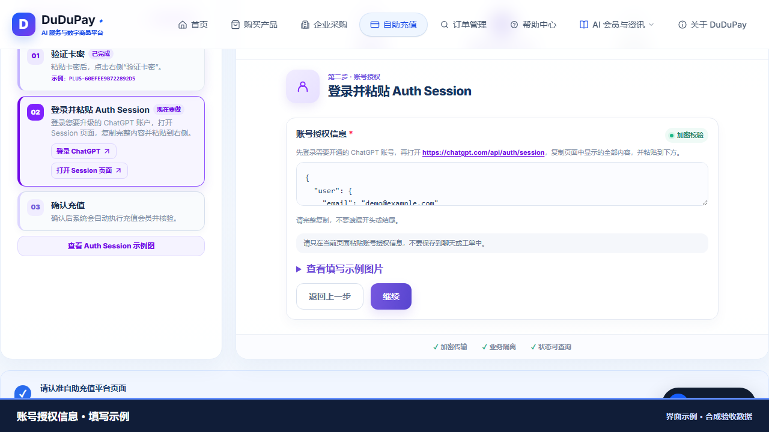Screen dimensions: 769x432
Task: Click the 打开 Session 页面 button
Action: click(x=90, y=170)
